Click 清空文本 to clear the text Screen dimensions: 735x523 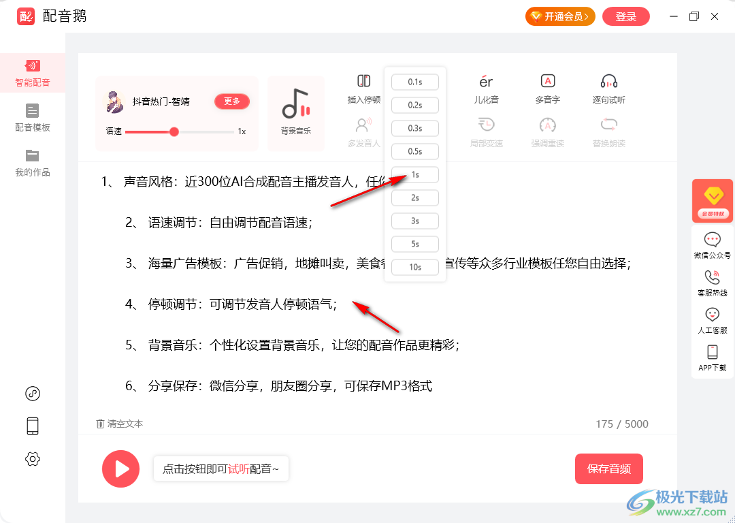tap(120, 424)
